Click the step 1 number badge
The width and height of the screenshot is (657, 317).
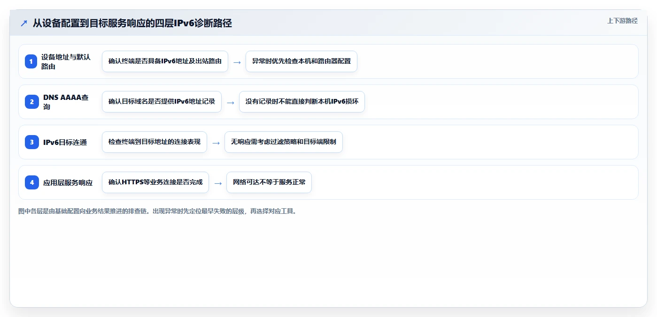31,61
